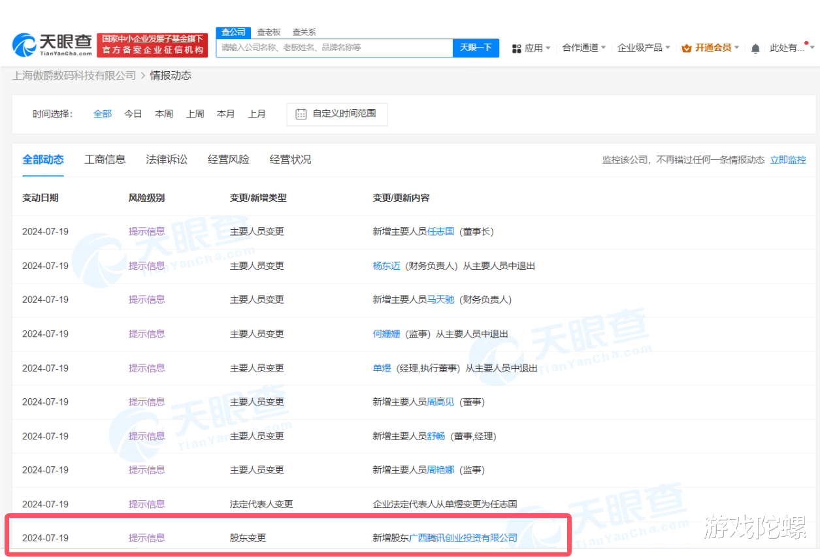Screen dimensions: 820x557
Task: Expand the 企业级产品 menu
Action: [644, 48]
